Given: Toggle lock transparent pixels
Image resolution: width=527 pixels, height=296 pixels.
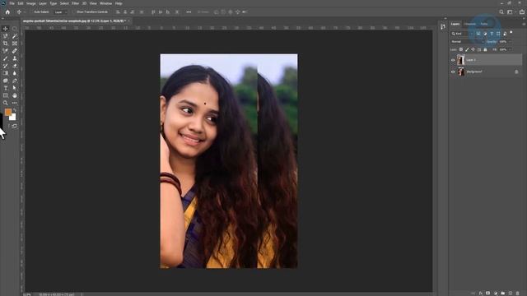Looking at the screenshot, I should [x=461, y=49].
